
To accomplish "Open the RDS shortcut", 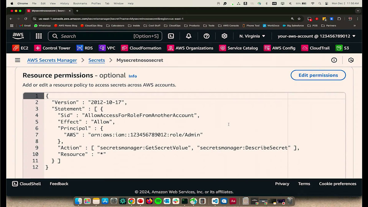I will point(85,48).
